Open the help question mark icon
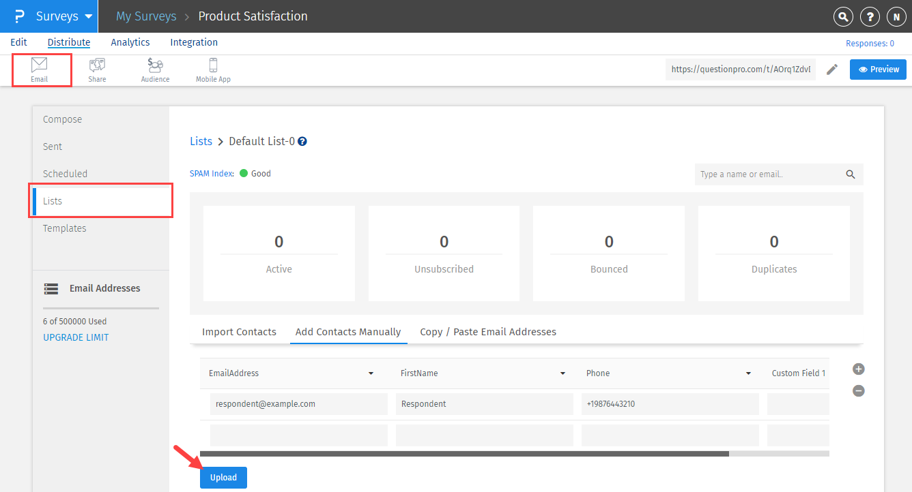This screenshot has width=912, height=492. point(870,17)
